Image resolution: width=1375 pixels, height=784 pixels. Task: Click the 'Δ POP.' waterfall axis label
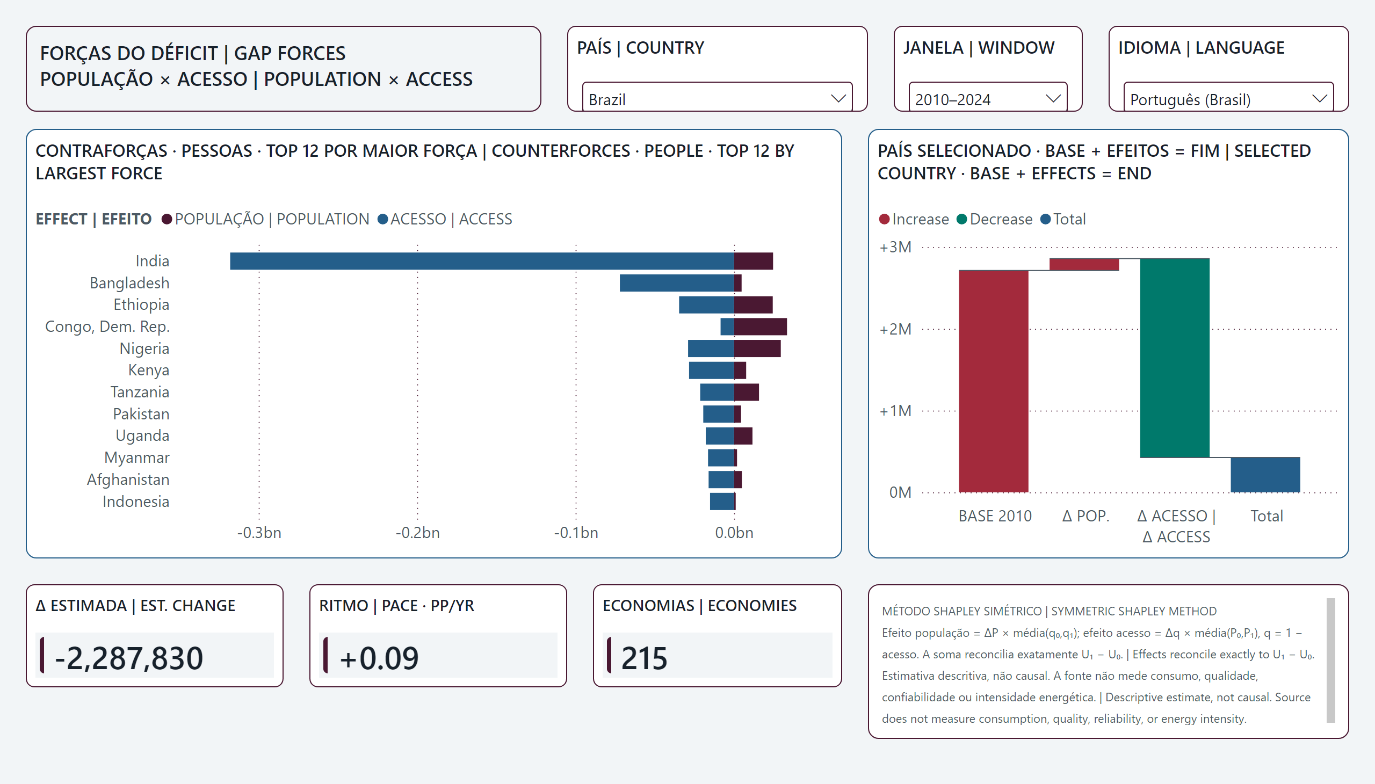1085,516
